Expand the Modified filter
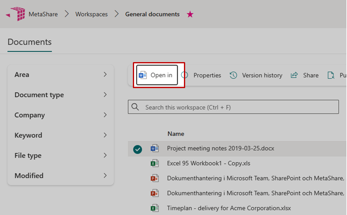347x215 pixels. (x=105, y=176)
